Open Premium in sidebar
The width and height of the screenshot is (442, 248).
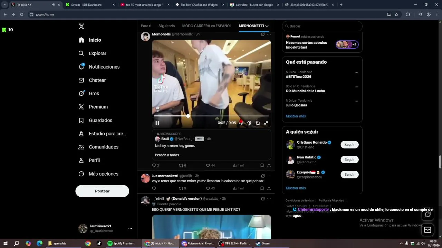(x=93, y=107)
